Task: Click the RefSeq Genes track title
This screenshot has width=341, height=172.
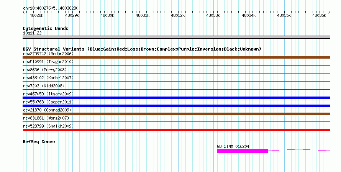Action: [39, 142]
